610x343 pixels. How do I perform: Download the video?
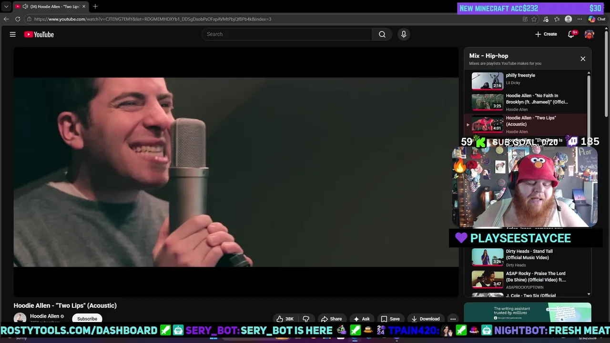point(426,319)
